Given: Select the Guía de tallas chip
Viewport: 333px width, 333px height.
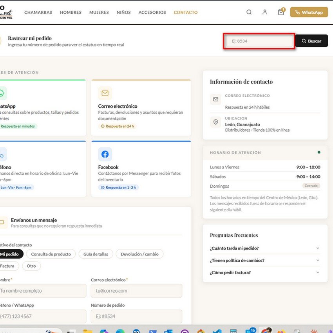Looking at the screenshot, I should point(96,254).
